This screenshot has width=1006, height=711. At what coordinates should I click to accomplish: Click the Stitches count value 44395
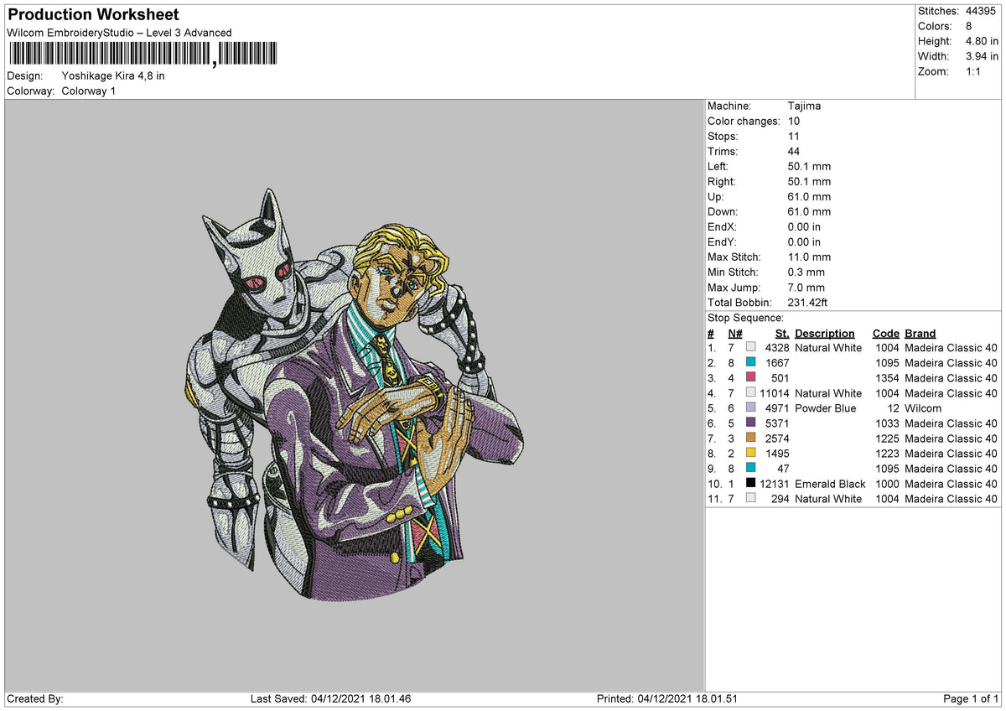(982, 11)
